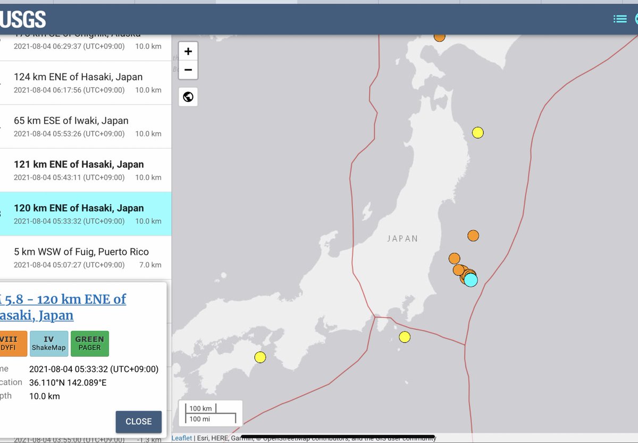The image size is (638, 443).
Task: Click the orange DYFI intensity badge
Action: (x=13, y=344)
